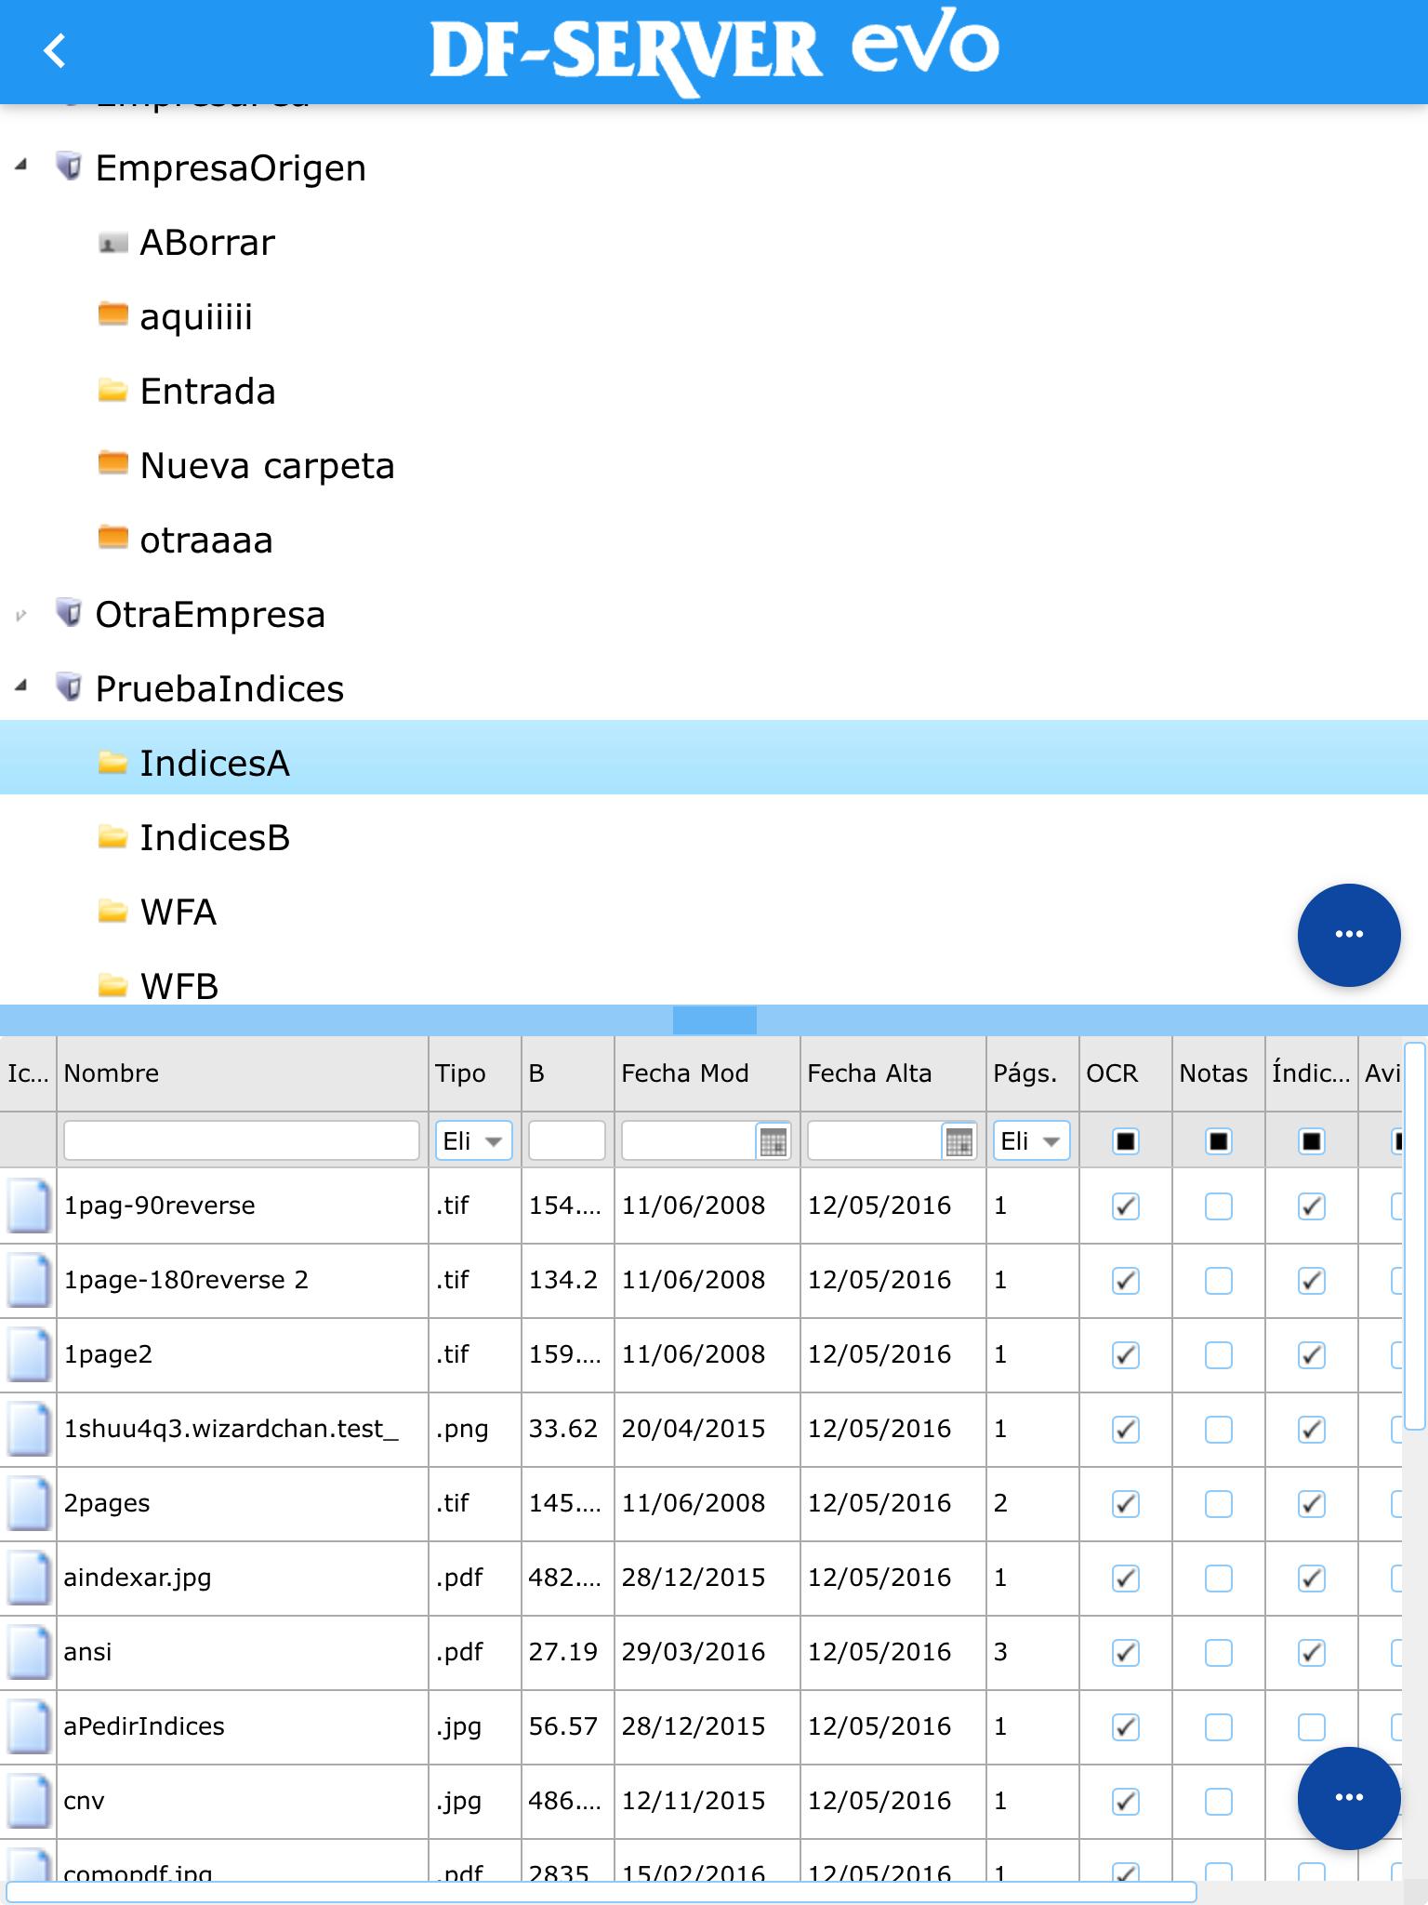1428x1905 pixels.
Task: Click the document icon for ansi
Action: (28, 1652)
